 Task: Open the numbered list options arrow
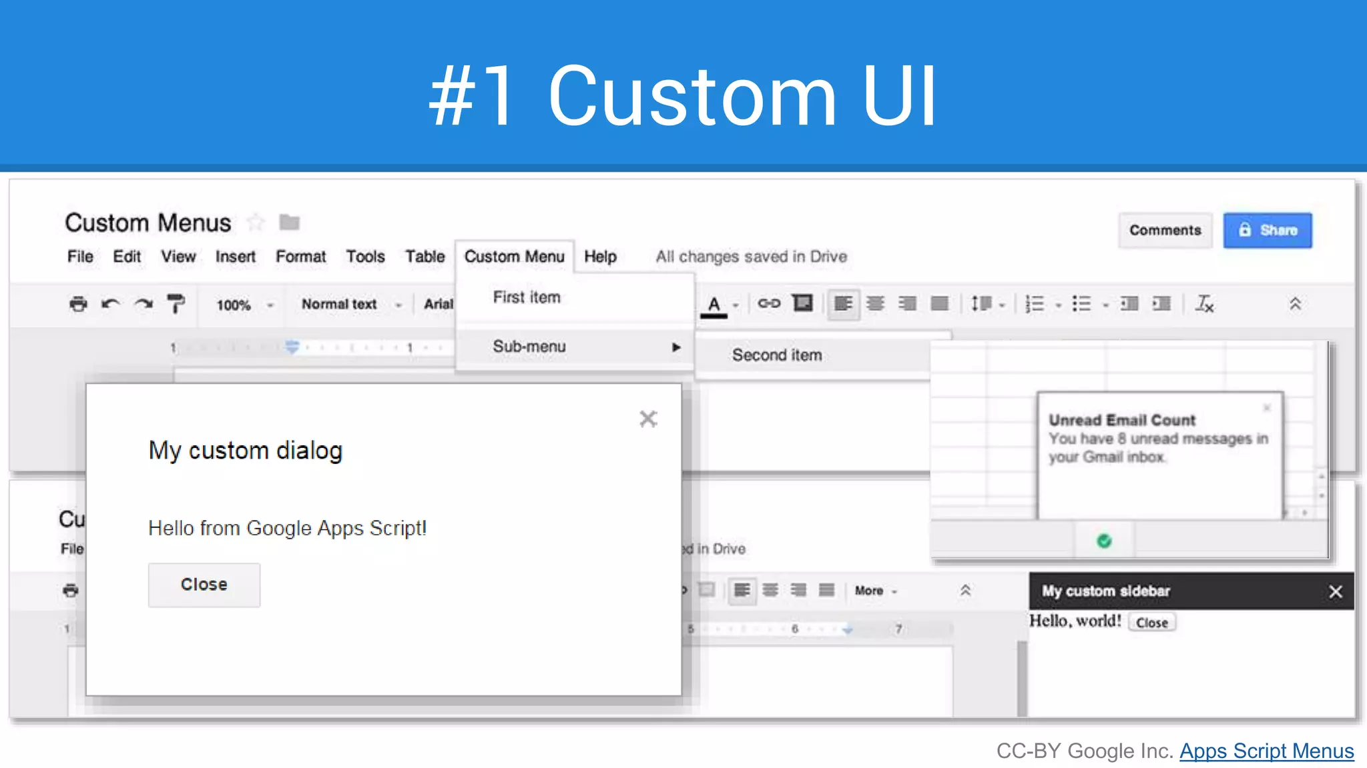1059,305
